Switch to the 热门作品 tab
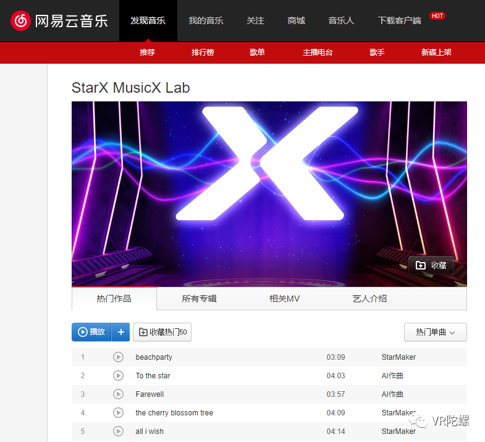 (x=114, y=299)
